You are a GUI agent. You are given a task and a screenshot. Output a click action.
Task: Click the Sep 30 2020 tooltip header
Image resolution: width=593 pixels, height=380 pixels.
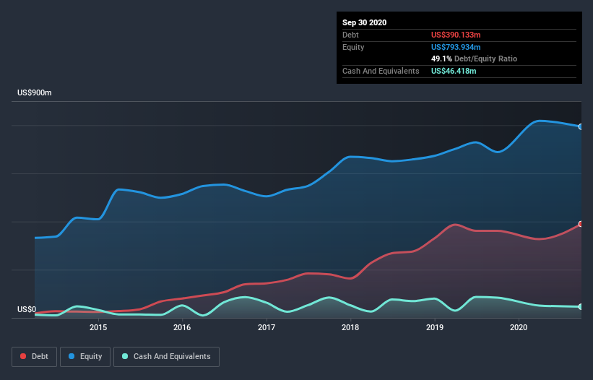pos(364,22)
